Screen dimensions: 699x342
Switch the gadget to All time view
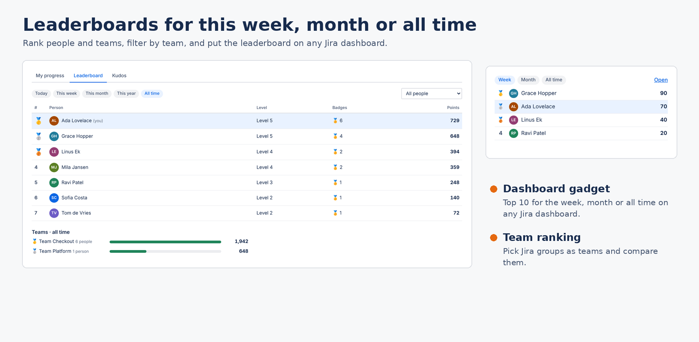(x=554, y=80)
